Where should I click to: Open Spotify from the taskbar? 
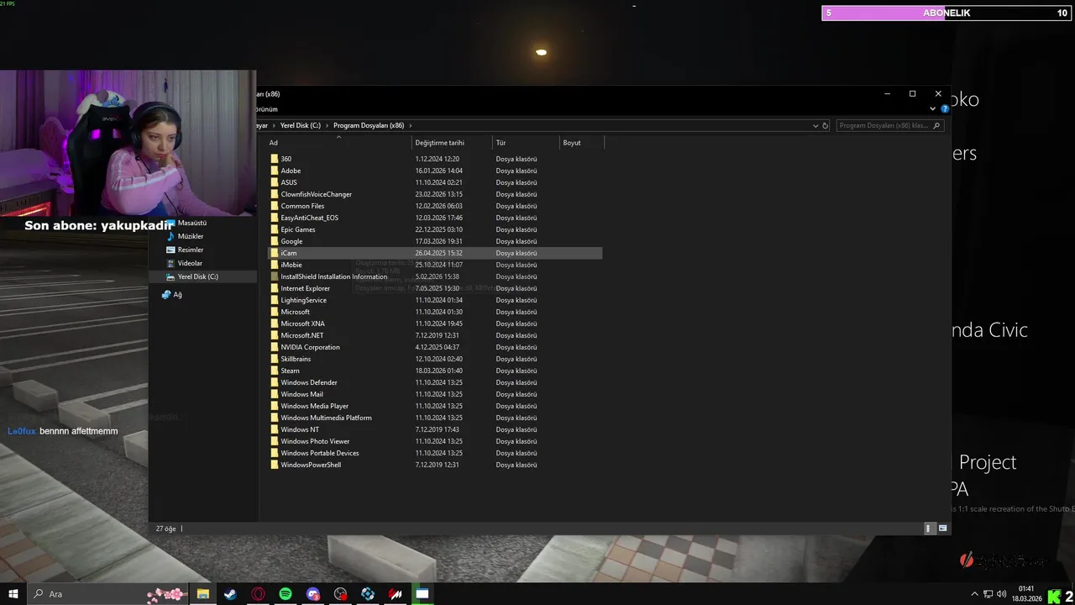coord(286,594)
